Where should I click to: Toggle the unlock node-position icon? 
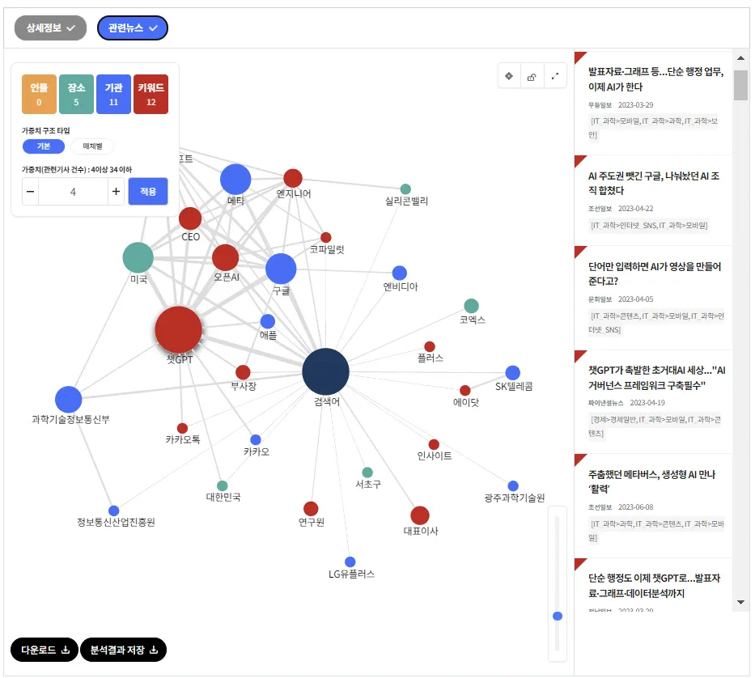(x=532, y=77)
